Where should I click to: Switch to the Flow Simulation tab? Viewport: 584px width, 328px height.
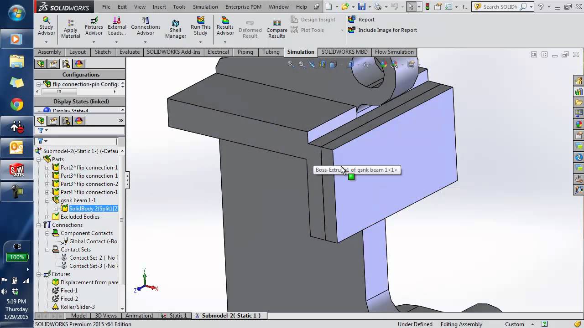(x=394, y=52)
